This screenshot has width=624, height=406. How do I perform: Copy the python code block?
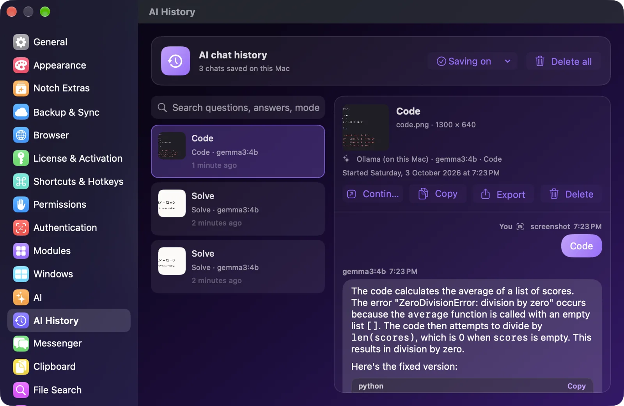576,386
